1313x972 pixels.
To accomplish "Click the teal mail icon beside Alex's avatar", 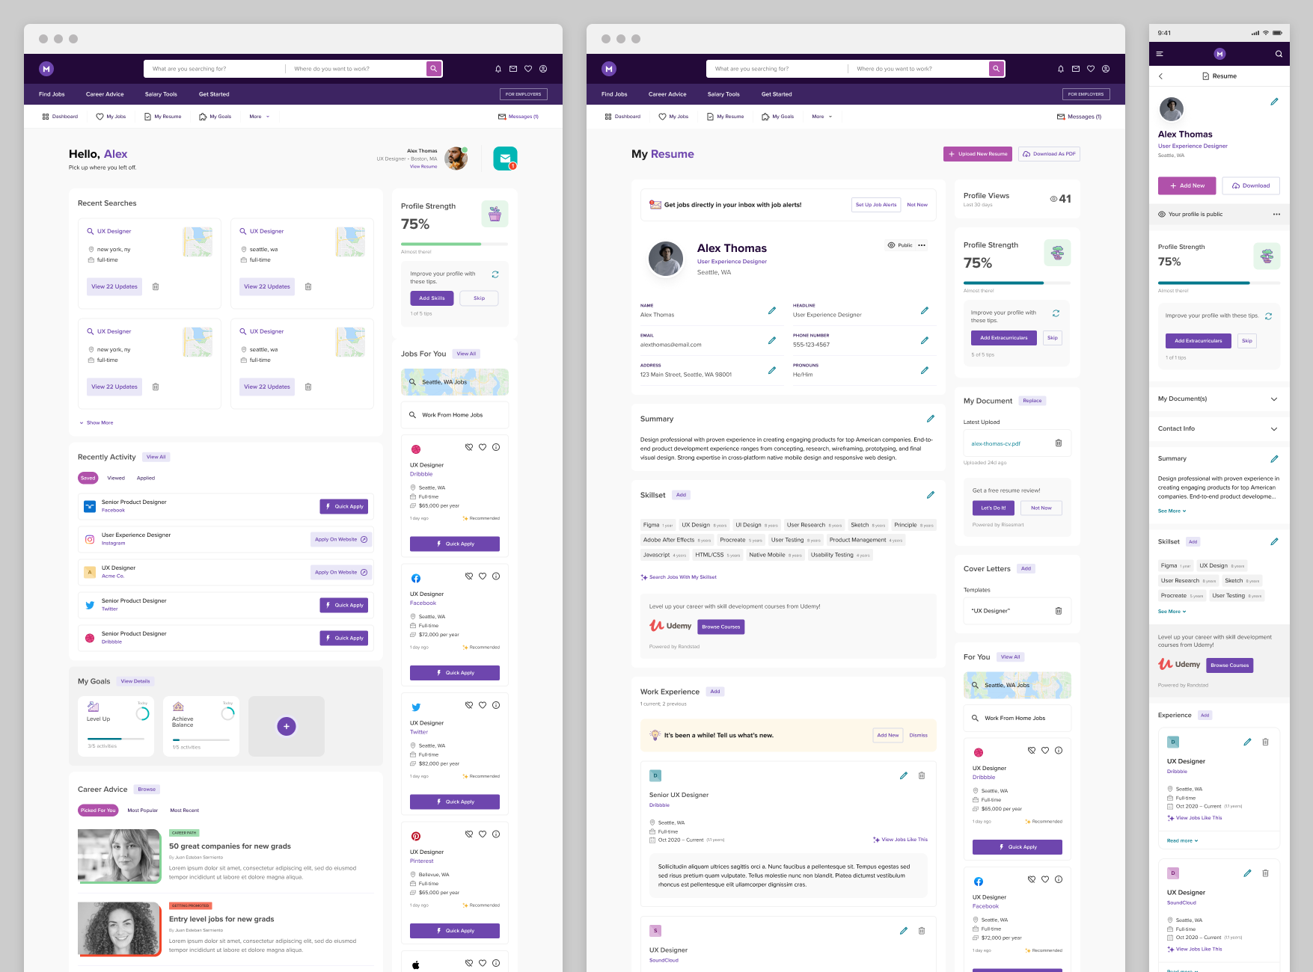I will 505,158.
